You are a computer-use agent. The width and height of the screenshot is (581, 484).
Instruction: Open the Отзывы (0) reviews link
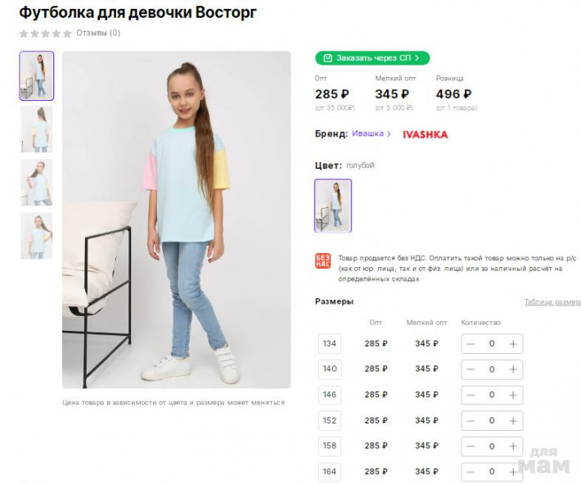tap(98, 34)
